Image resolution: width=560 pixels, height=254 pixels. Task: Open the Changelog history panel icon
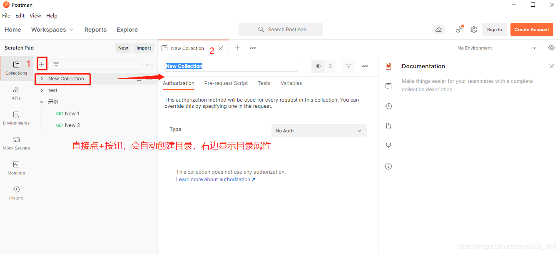(x=388, y=106)
